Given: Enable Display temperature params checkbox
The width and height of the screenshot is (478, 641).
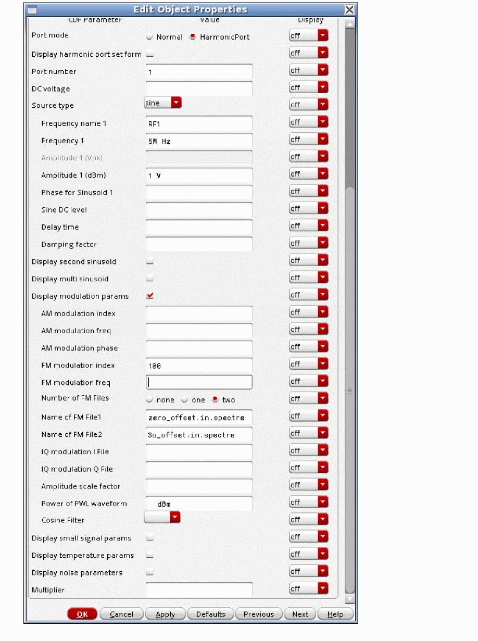Looking at the screenshot, I should pyautogui.click(x=150, y=555).
